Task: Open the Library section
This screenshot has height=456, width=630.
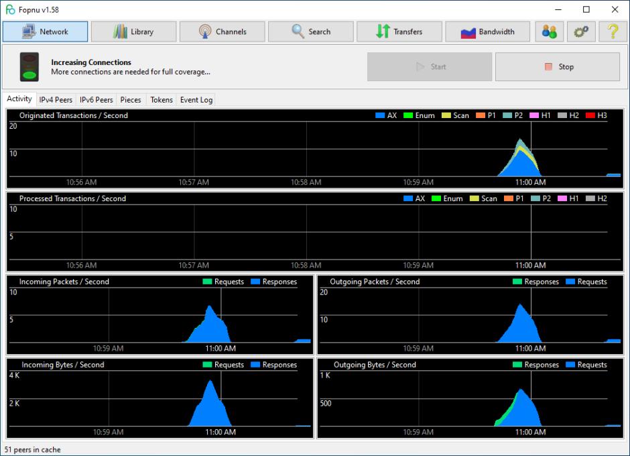Action: 134,32
